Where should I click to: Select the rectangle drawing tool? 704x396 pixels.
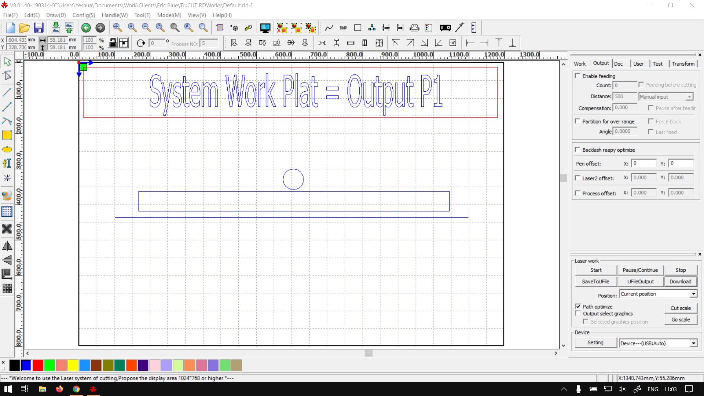[7, 135]
